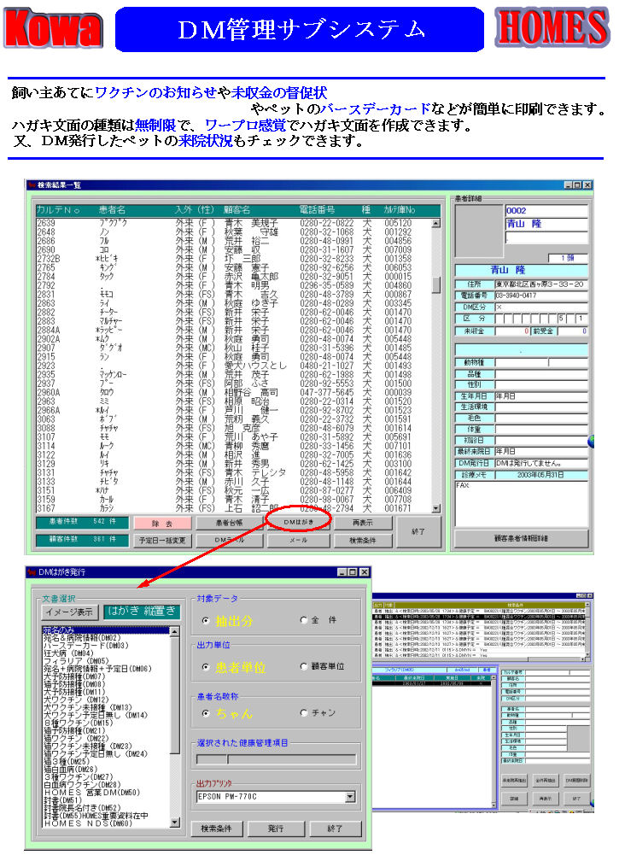Click results list scroll-up arrow
Viewport: 625px width, 855px height.
tap(436, 224)
